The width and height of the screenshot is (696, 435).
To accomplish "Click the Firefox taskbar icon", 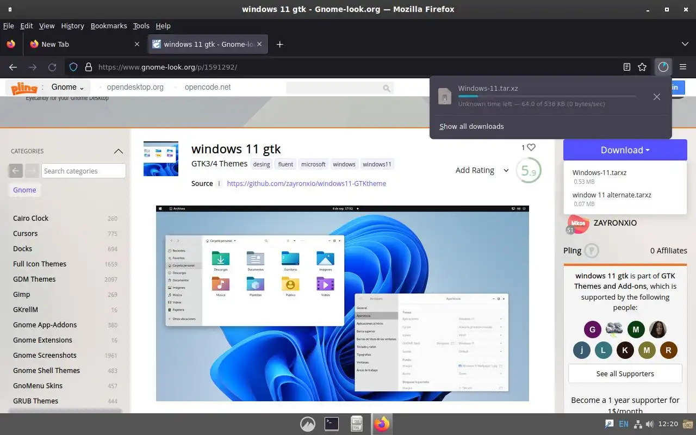I will [382, 424].
